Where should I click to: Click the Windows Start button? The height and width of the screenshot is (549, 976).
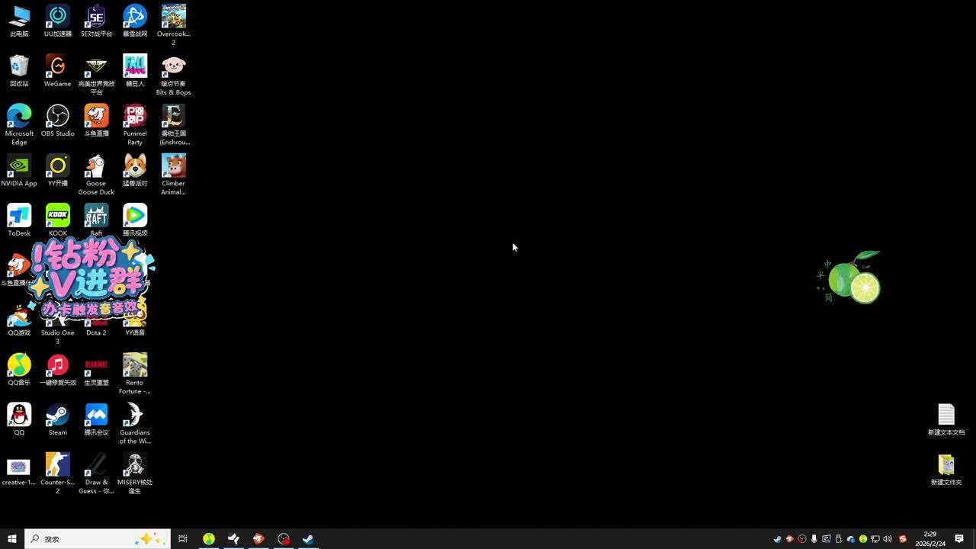point(11,539)
